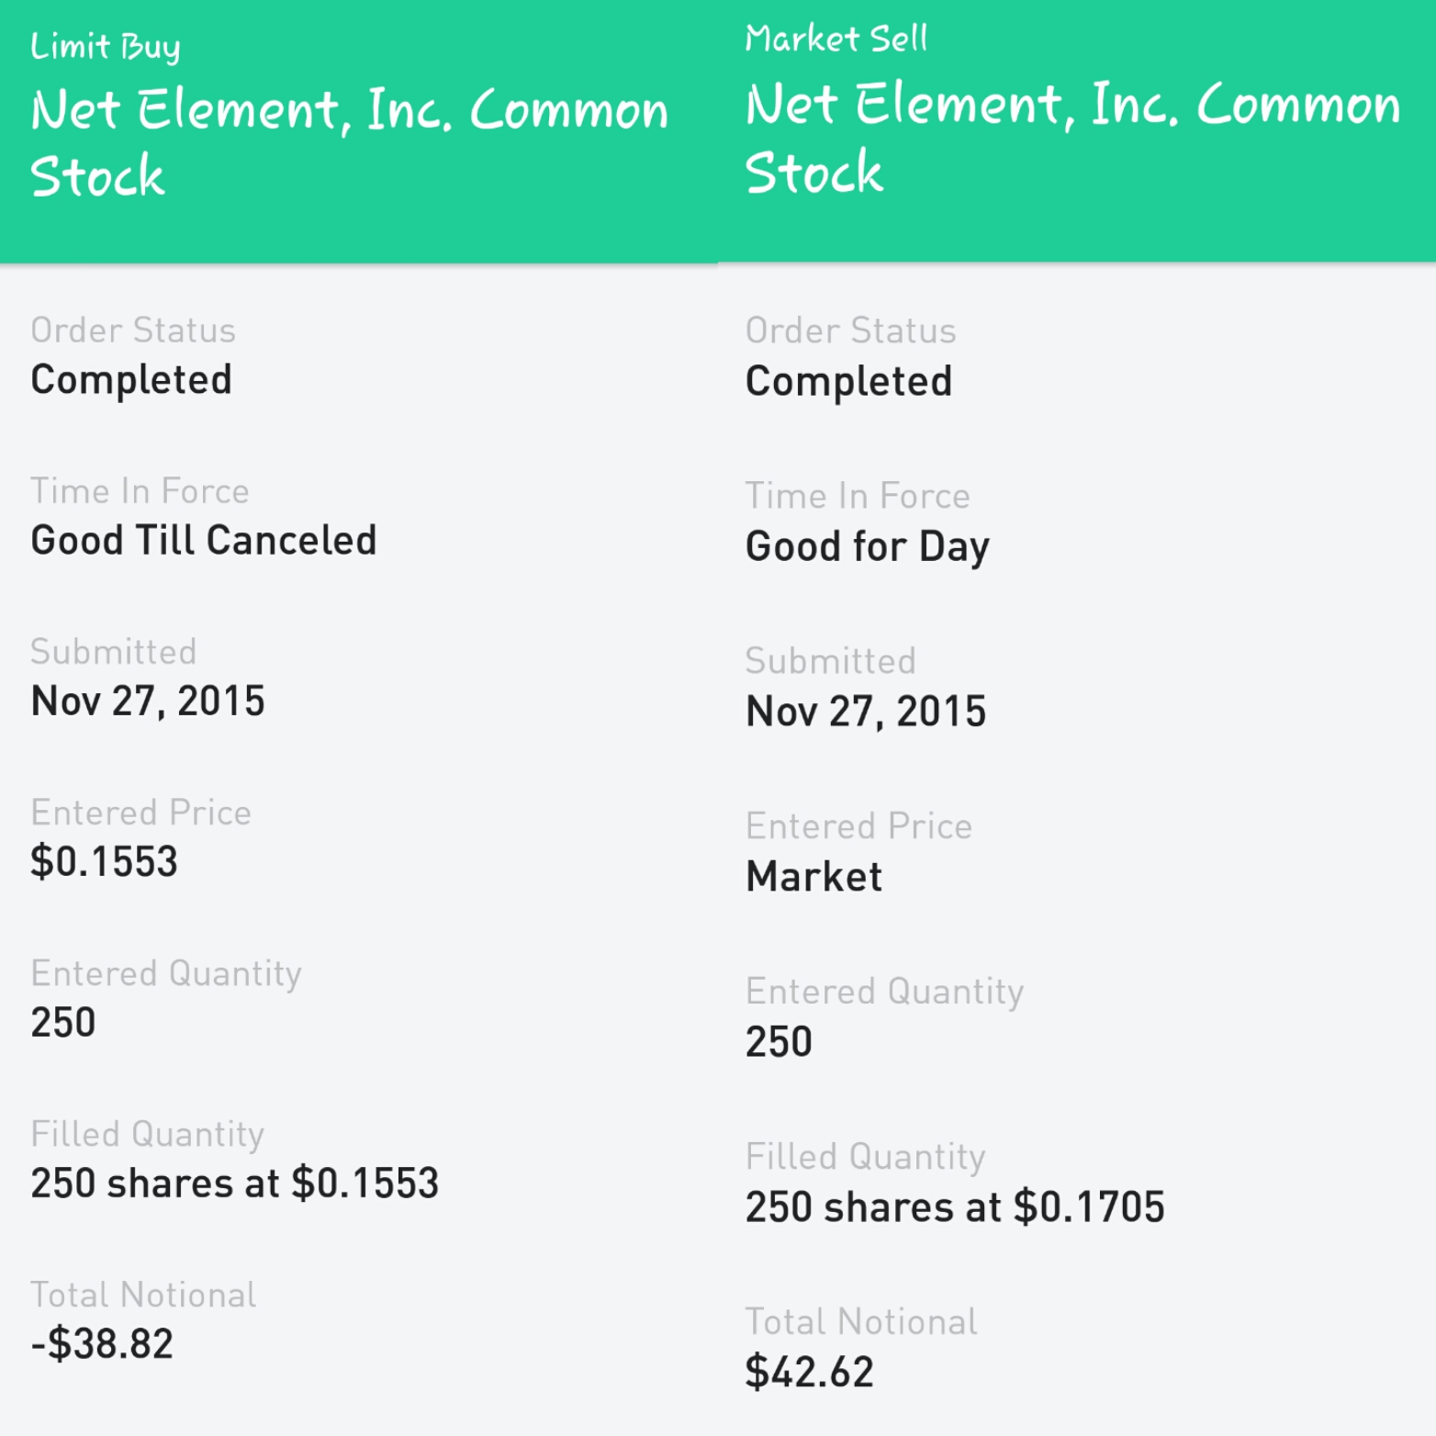The height and width of the screenshot is (1436, 1436).
Task: Tap the Market entered price value
Action: 813,877
